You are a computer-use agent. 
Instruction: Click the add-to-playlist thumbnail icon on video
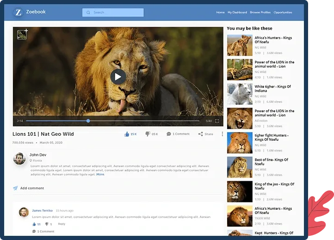[22, 34]
